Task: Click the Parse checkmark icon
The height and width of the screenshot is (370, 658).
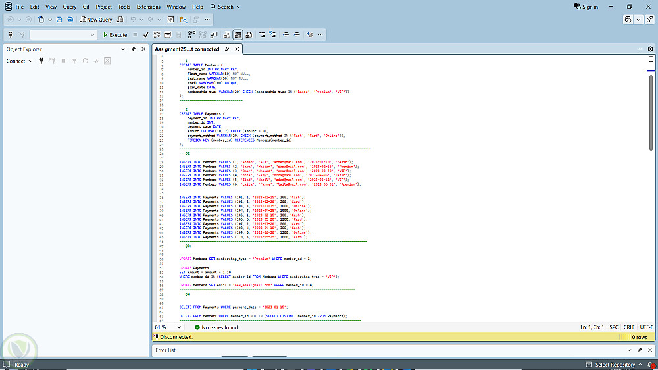Action: click(x=145, y=35)
